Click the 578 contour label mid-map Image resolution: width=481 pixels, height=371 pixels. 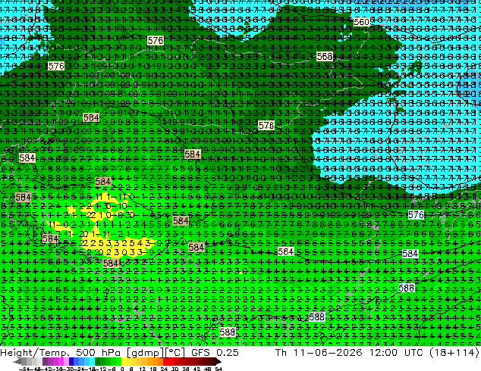[266, 125]
